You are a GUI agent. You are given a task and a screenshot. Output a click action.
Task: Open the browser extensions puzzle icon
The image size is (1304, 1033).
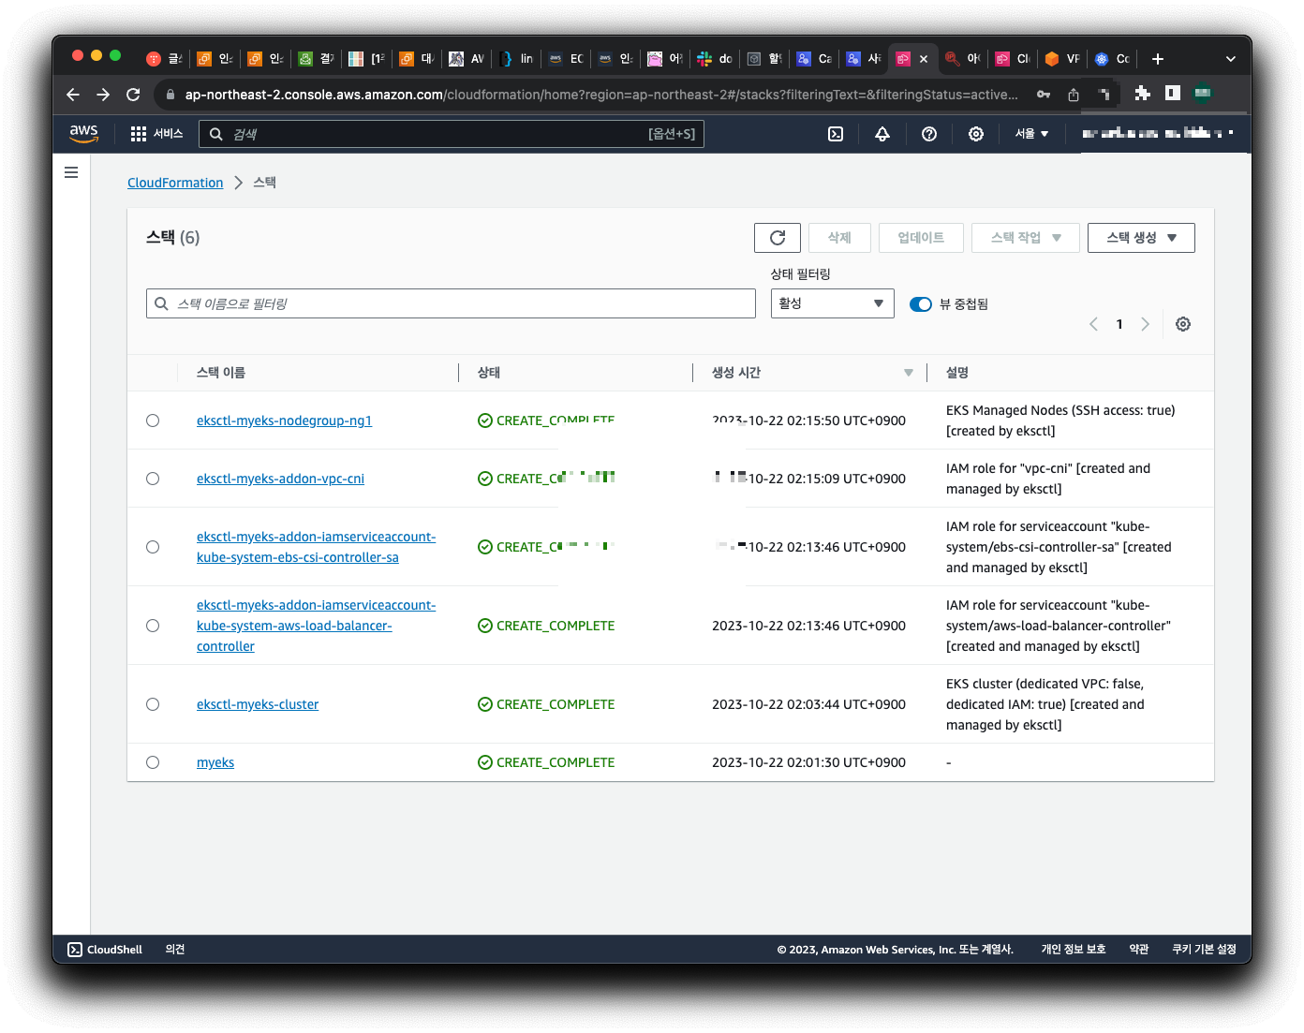(x=1142, y=93)
